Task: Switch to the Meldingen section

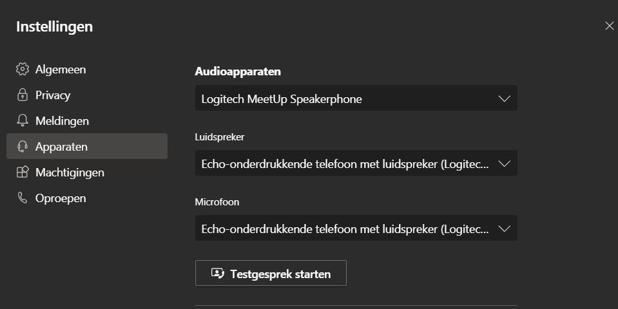Action: pos(62,121)
